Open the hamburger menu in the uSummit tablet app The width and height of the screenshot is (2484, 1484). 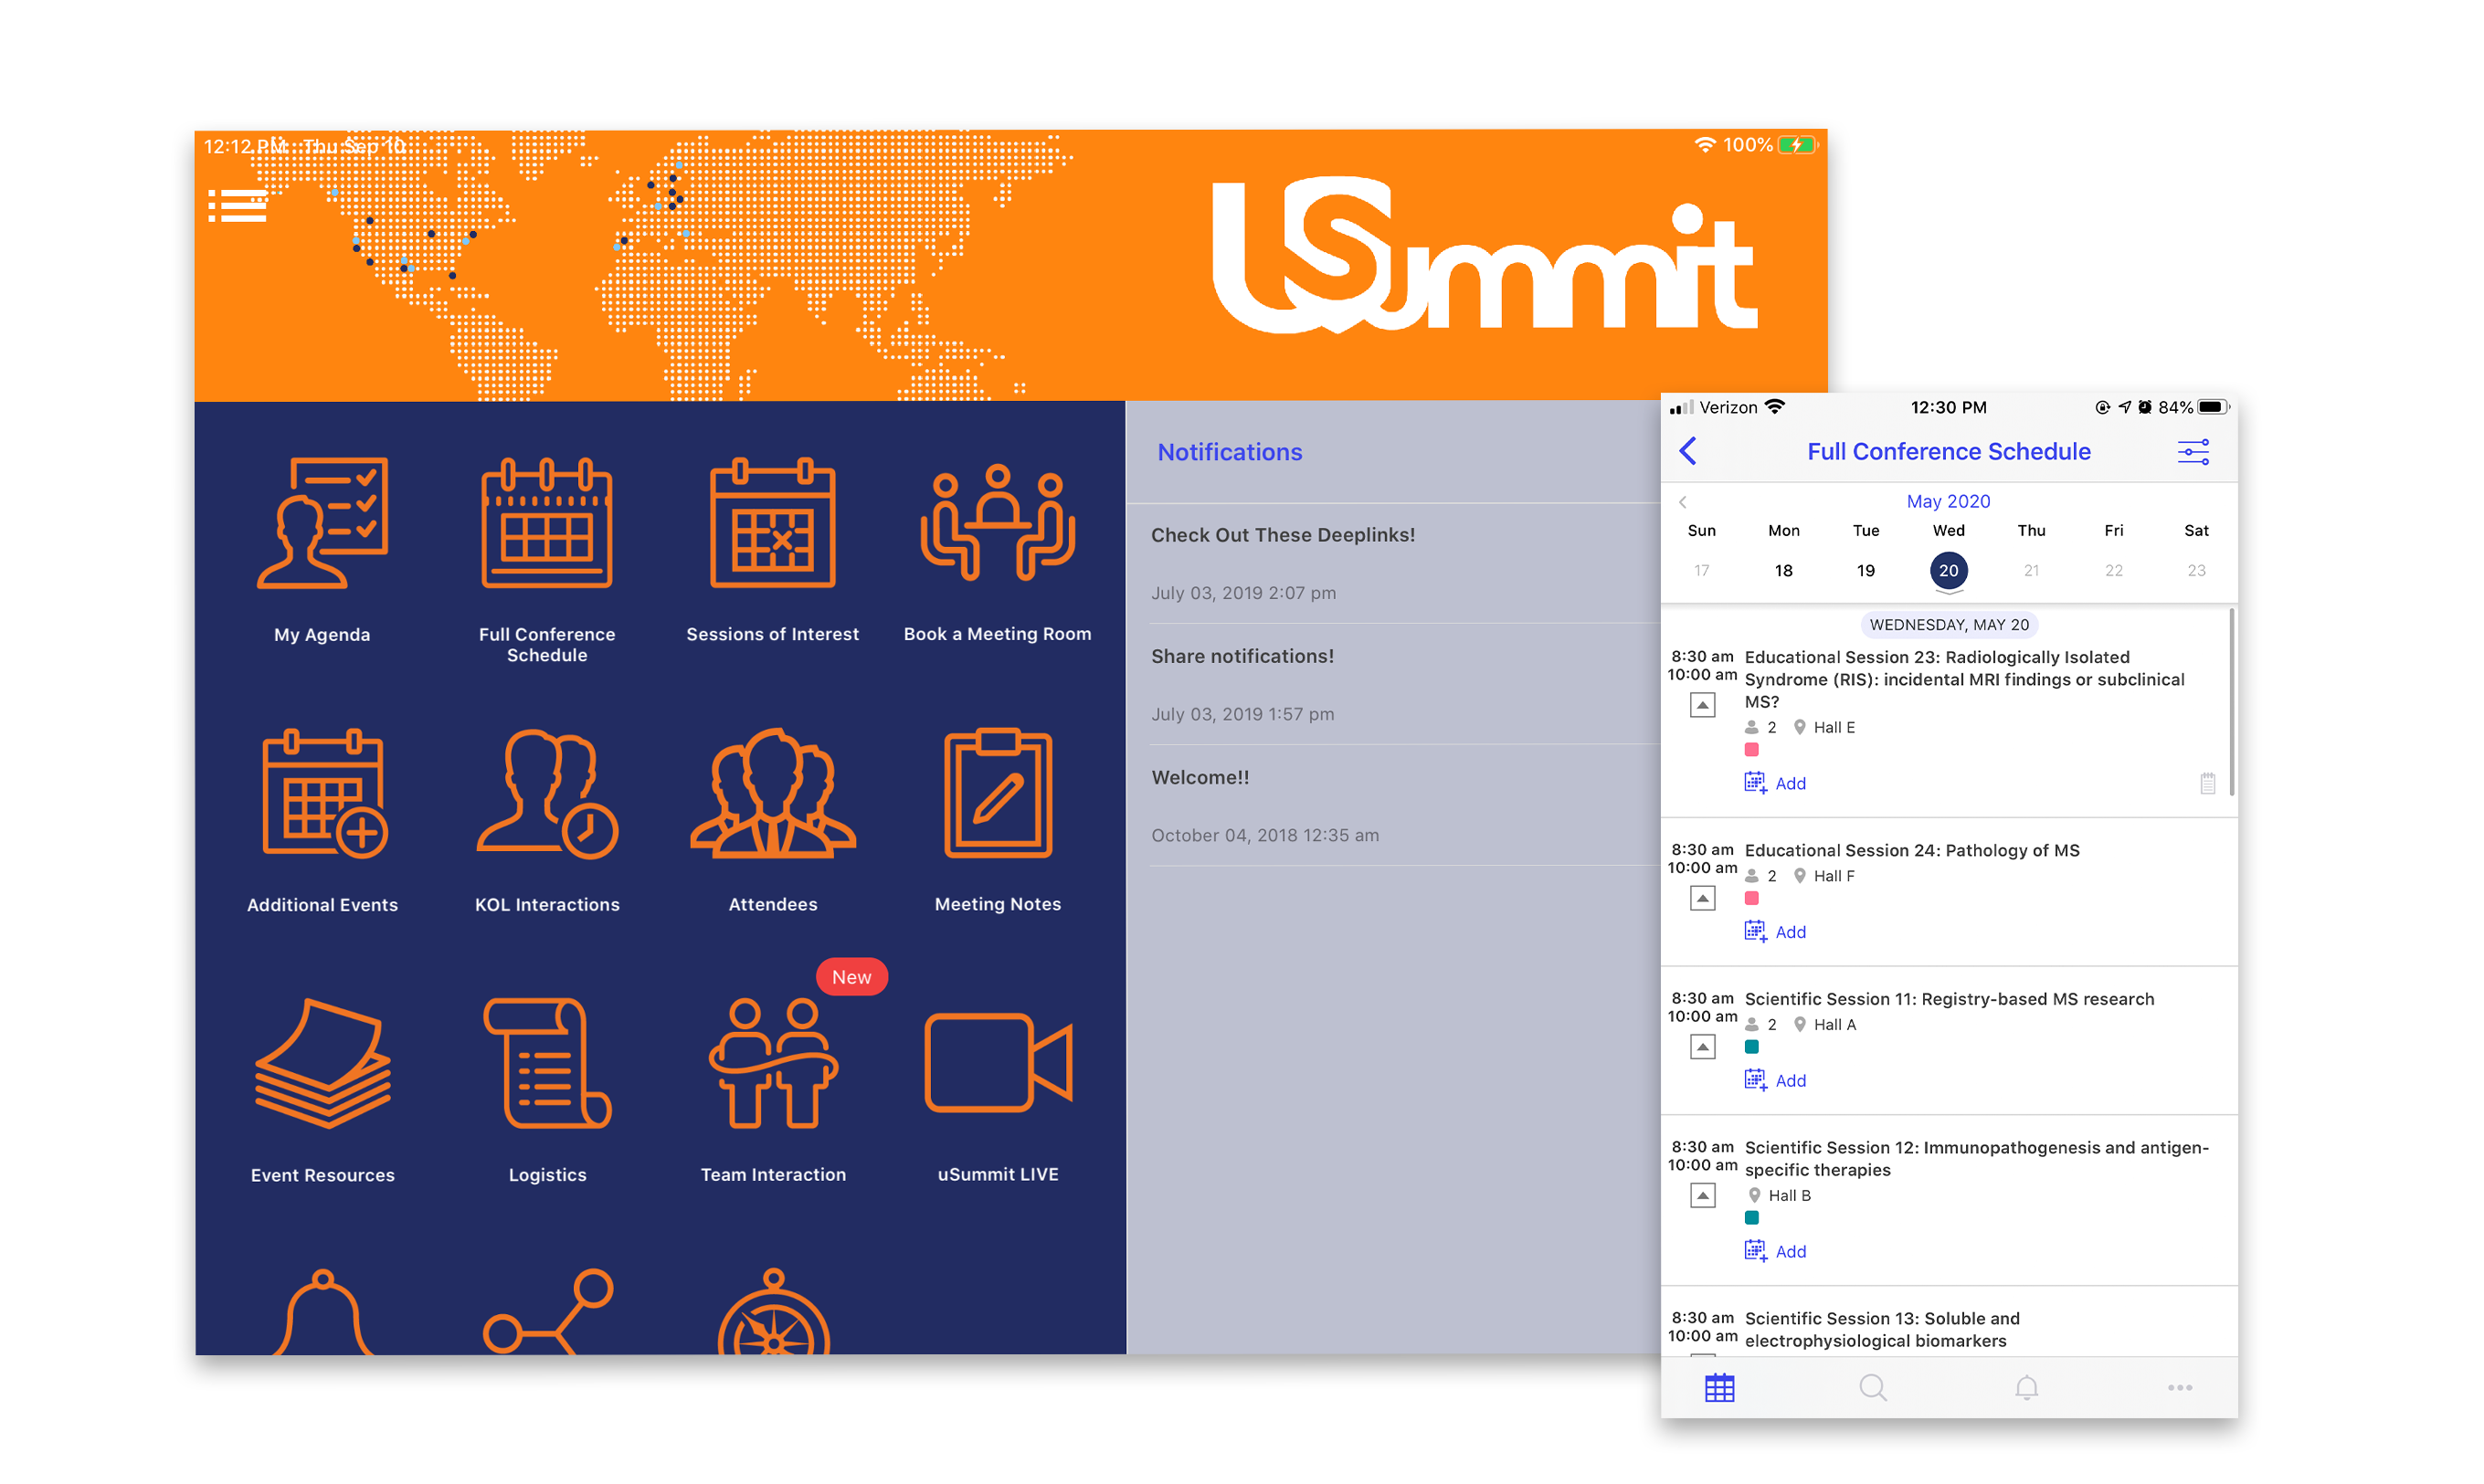tap(238, 205)
